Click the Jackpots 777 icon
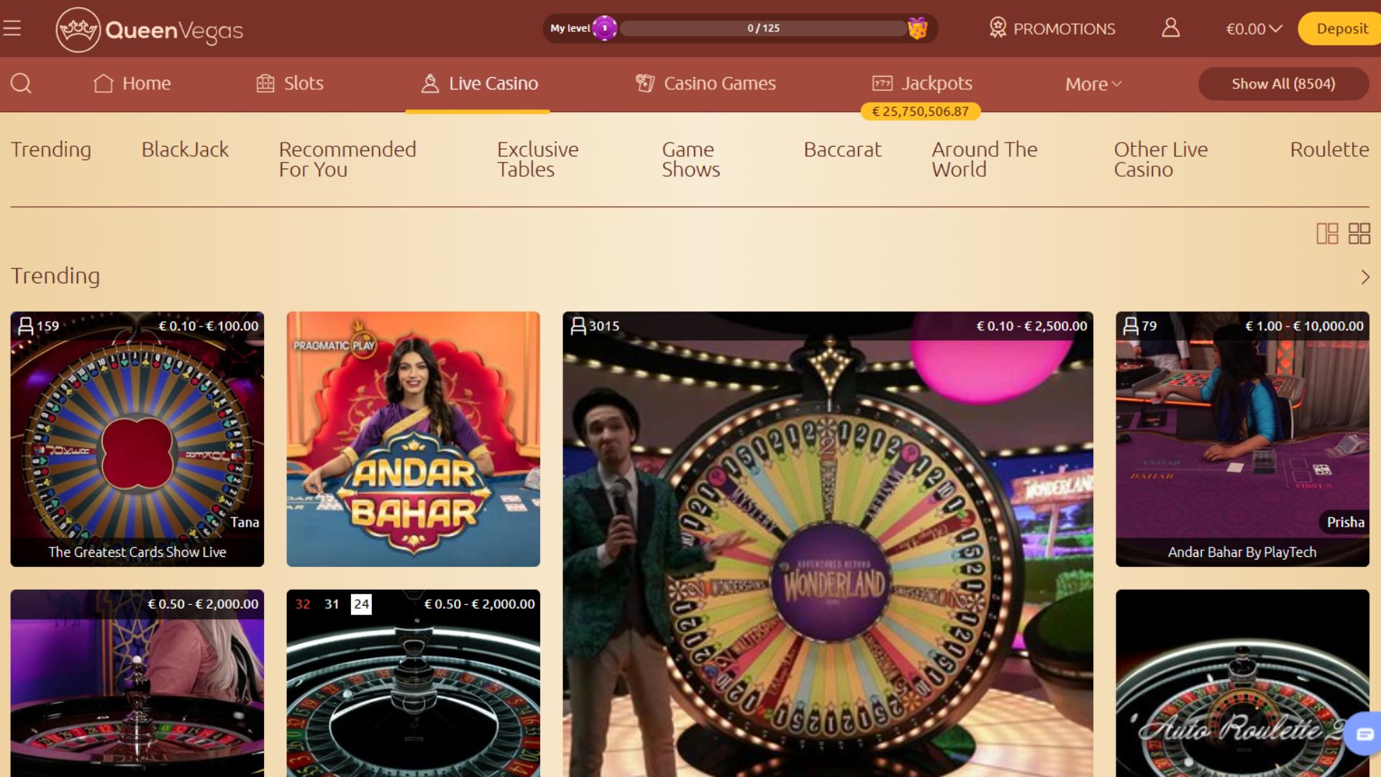The image size is (1381, 777). point(883,83)
